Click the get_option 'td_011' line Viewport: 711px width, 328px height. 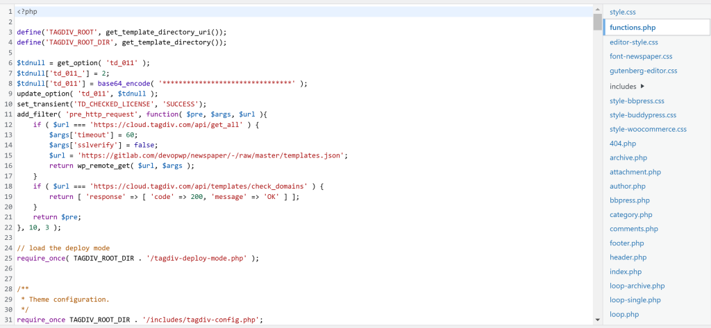point(83,63)
